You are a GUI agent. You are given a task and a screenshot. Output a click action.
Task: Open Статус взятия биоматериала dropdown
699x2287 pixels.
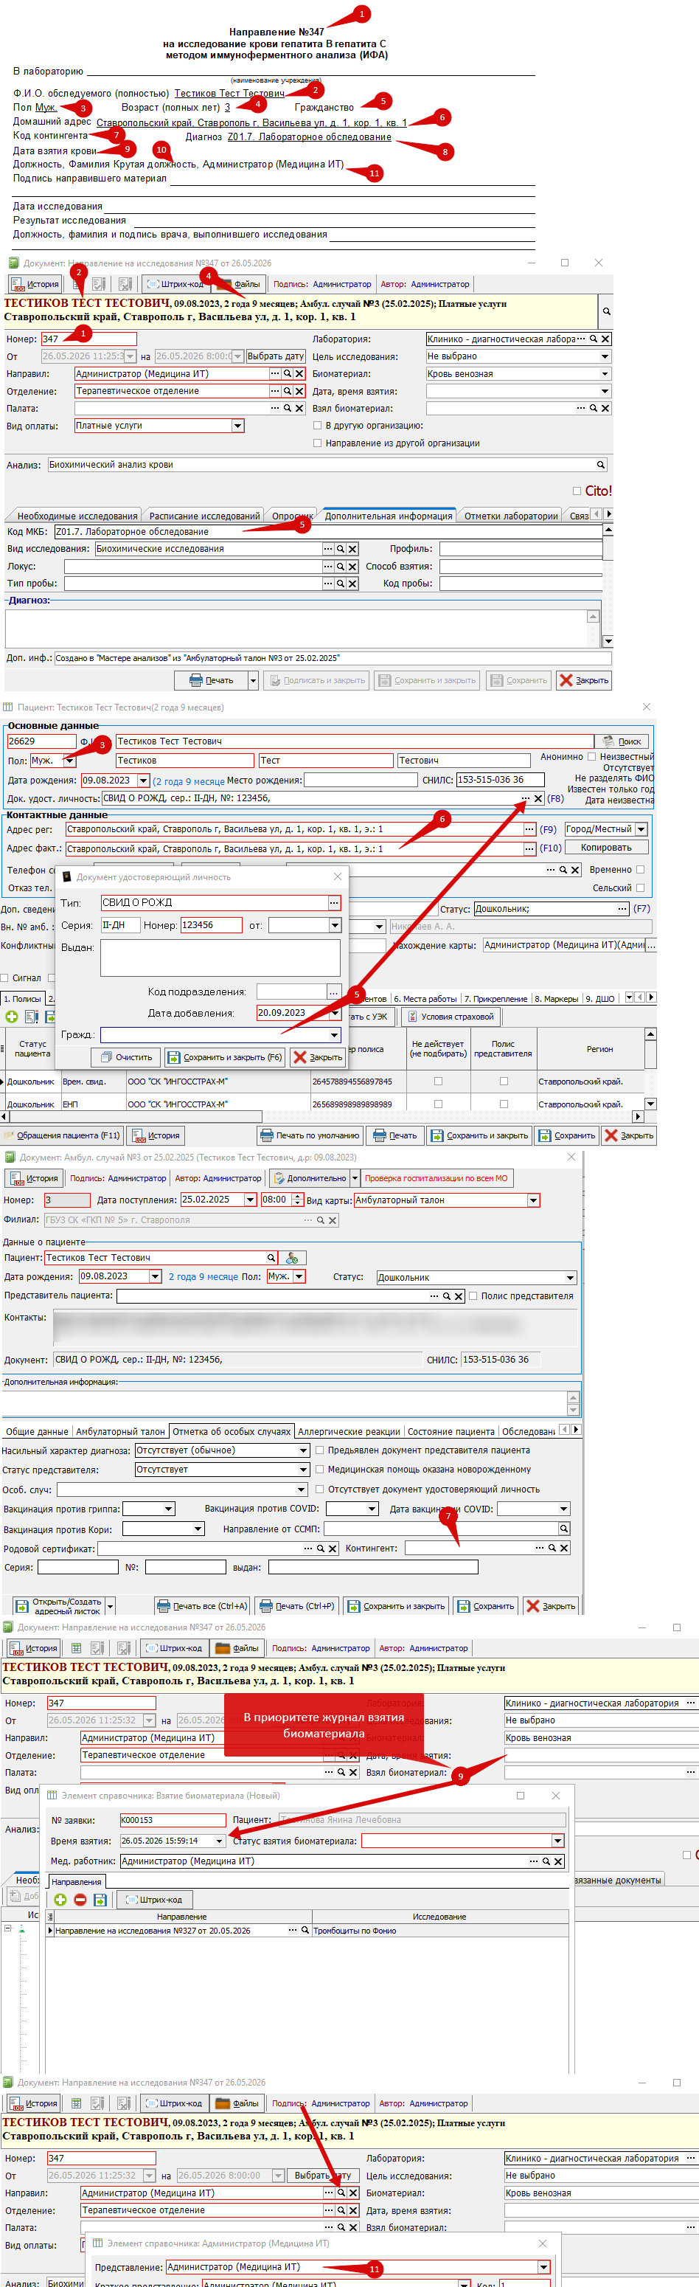click(558, 1841)
